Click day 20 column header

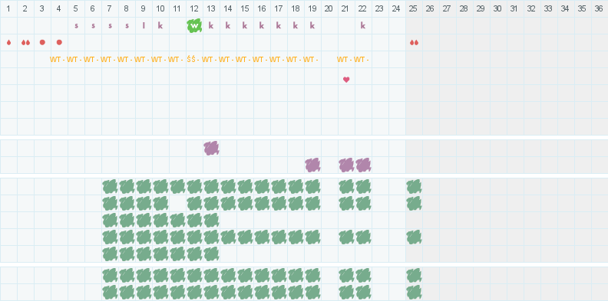329,8
